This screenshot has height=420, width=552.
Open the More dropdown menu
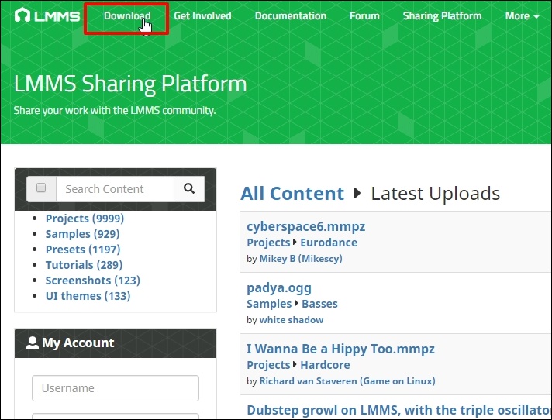tap(522, 15)
